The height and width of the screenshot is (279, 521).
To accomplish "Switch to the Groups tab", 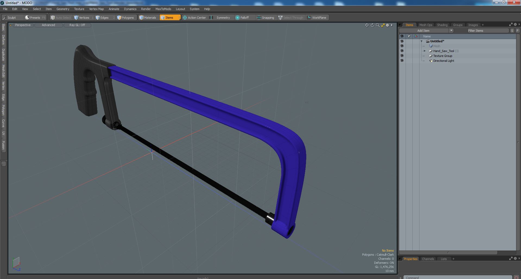I will click(x=457, y=25).
